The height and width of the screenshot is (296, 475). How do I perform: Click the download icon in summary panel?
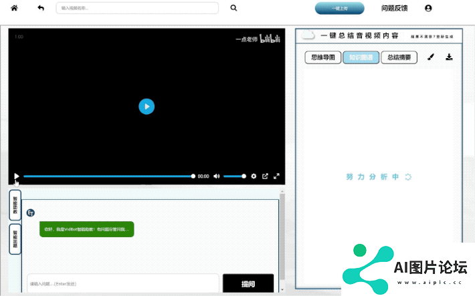pyautogui.click(x=449, y=57)
